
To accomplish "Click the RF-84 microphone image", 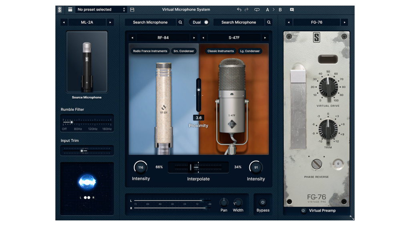I will click(164, 108).
